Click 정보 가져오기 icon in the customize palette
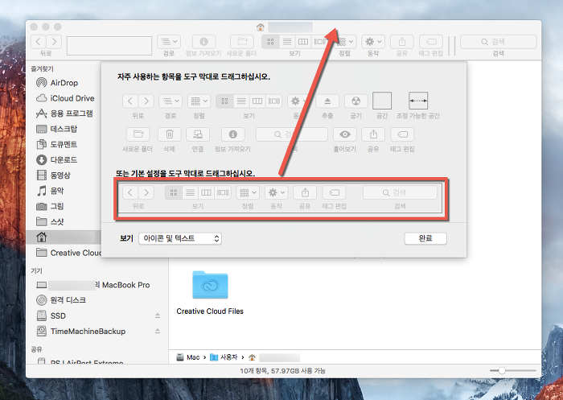The width and height of the screenshot is (563, 400). (233, 134)
